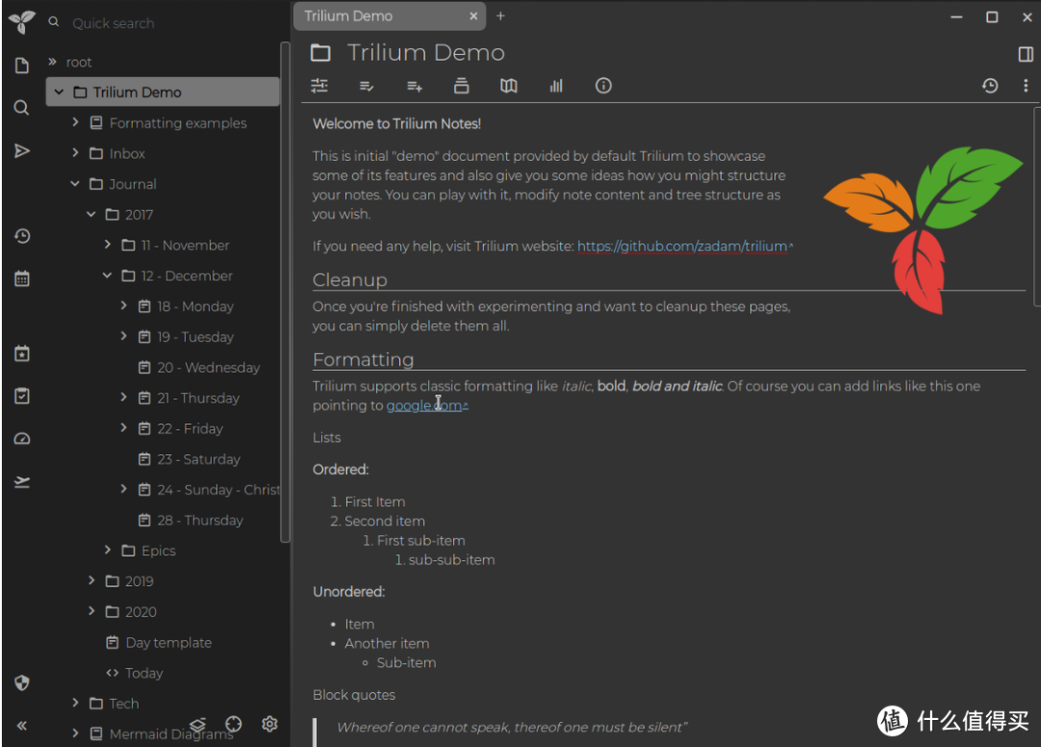Enter protected session via shield icon
The width and height of the screenshot is (1041, 747).
(21, 683)
